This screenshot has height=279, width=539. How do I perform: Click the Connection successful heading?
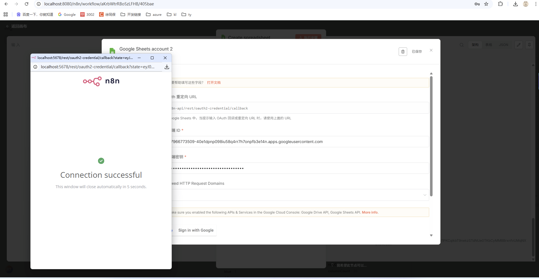coord(101,175)
